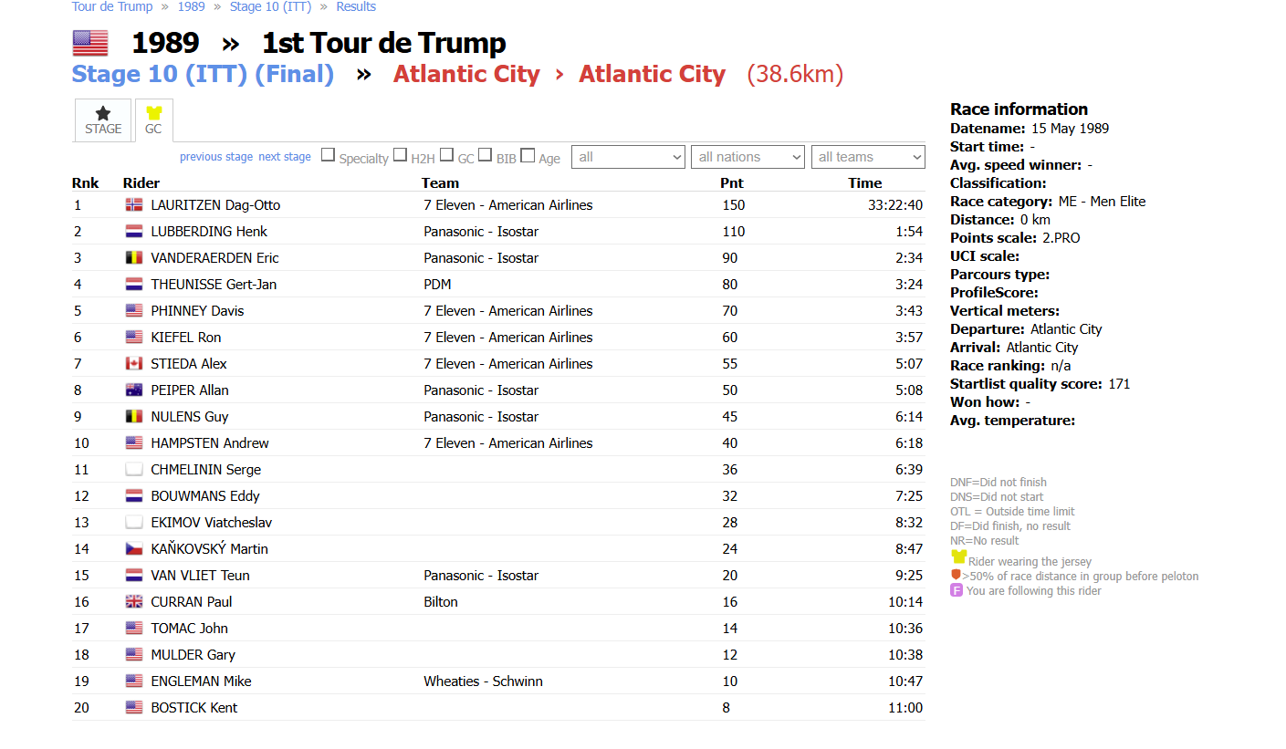Toggle the GC filter checkbox
The height and width of the screenshot is (749, 1286).
[x=446, y=155]
